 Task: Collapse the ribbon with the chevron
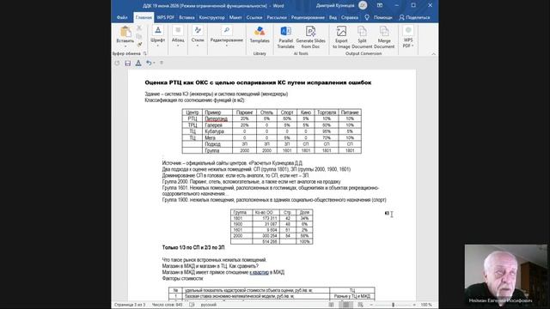click(433, 54)
